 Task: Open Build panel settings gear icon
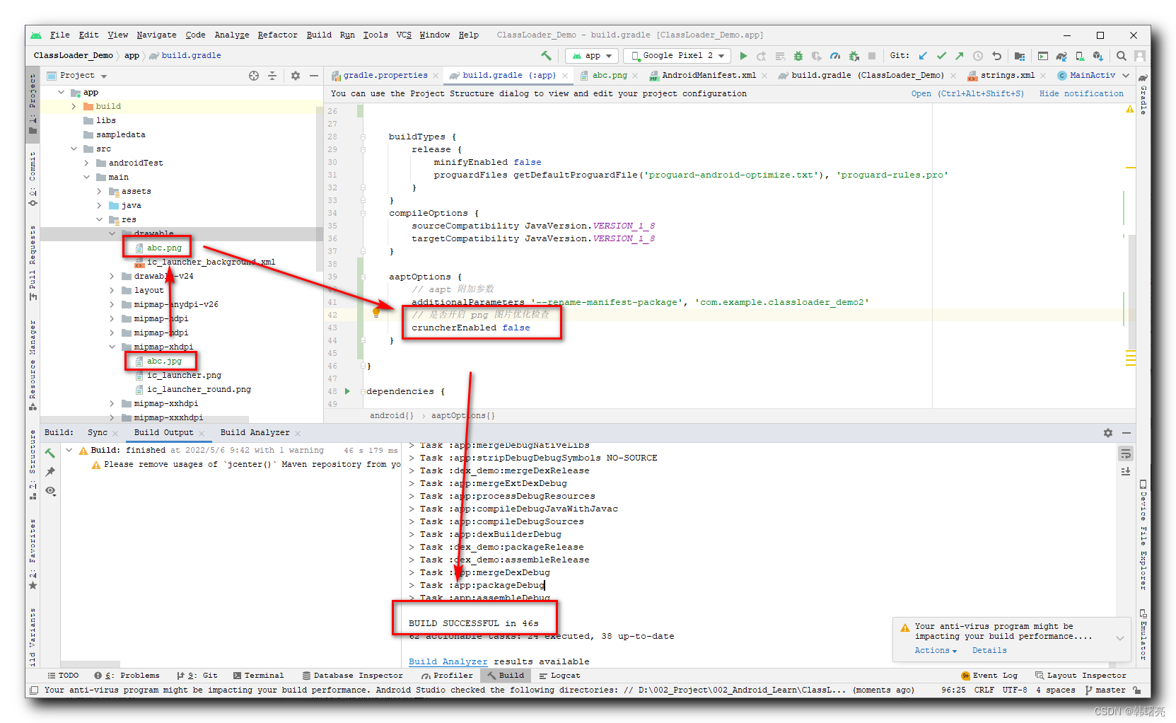[x=1108, y=433]
